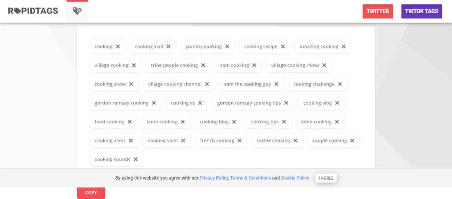Delete the "cooking sounds" tag
Image resolution: width=452 pixels, height=199 pixels.
pyautogui.click(x=136, y=159)
